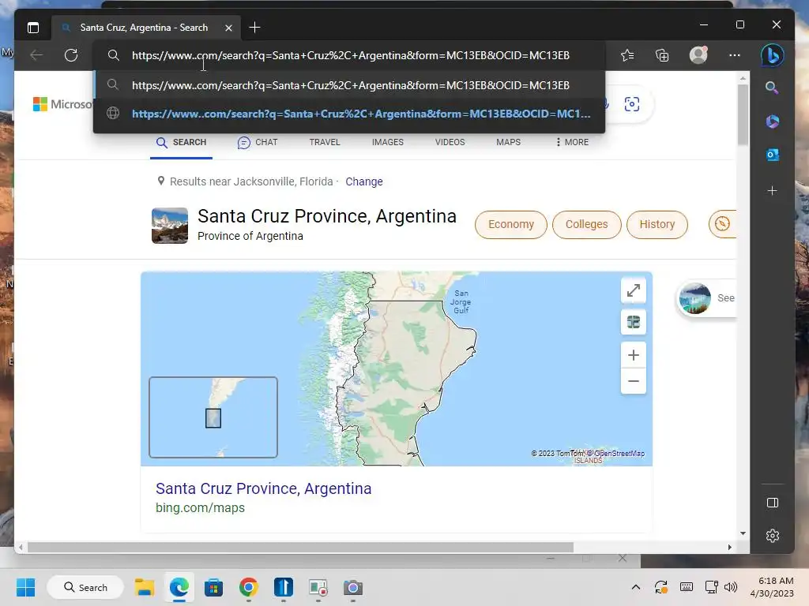809x606 pixels.
Task: Start a visual search with camera icon
Action: click(x=631, y=104)
